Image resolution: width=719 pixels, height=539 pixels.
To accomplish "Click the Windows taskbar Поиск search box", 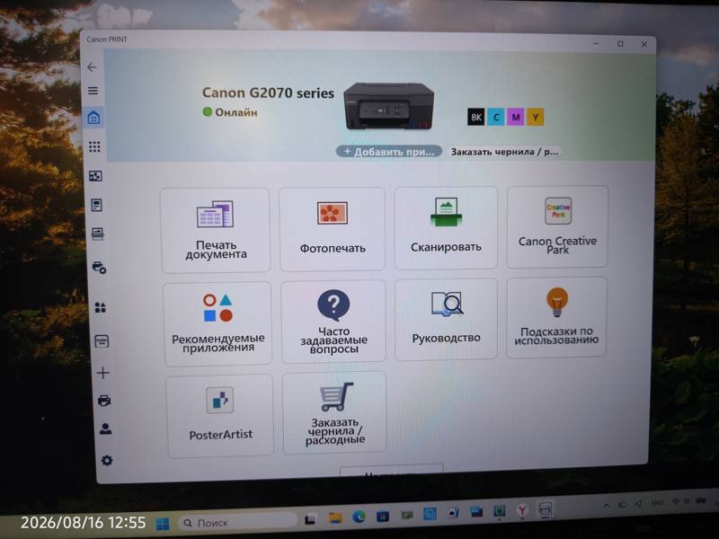I will pyautogui.click(x=237, y=522).
